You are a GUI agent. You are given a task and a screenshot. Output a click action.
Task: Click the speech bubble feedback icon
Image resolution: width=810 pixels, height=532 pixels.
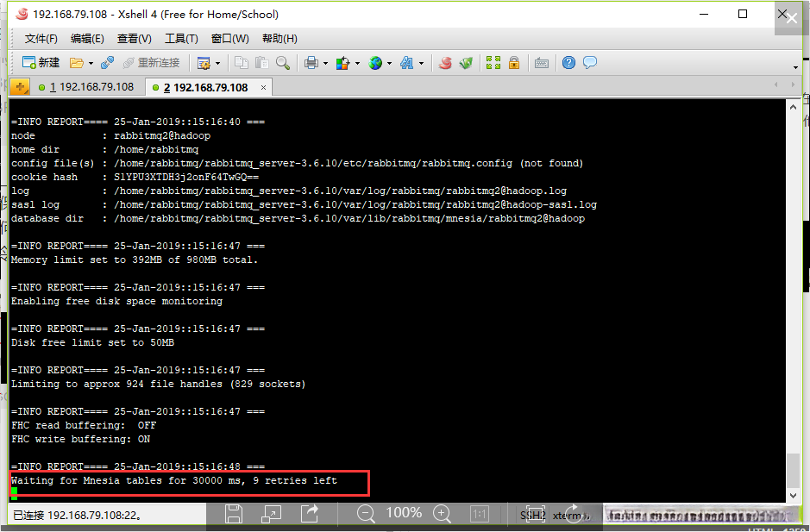[x=590, y=63]
